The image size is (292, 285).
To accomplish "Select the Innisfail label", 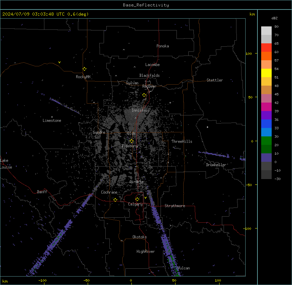I will [x=141, y=110].
